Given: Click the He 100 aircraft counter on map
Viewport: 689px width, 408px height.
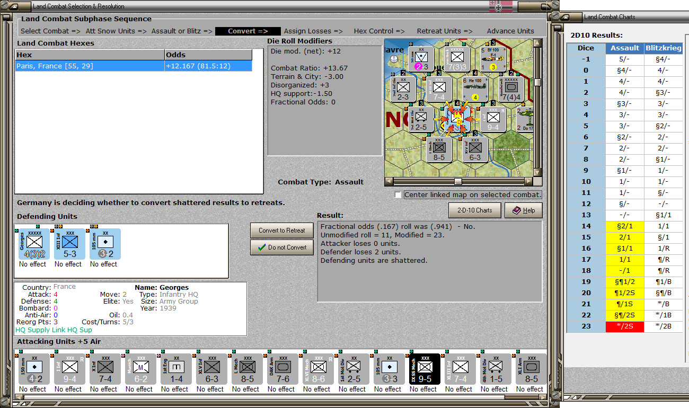Looking at the screenshot, I should [x=475, y=89].
